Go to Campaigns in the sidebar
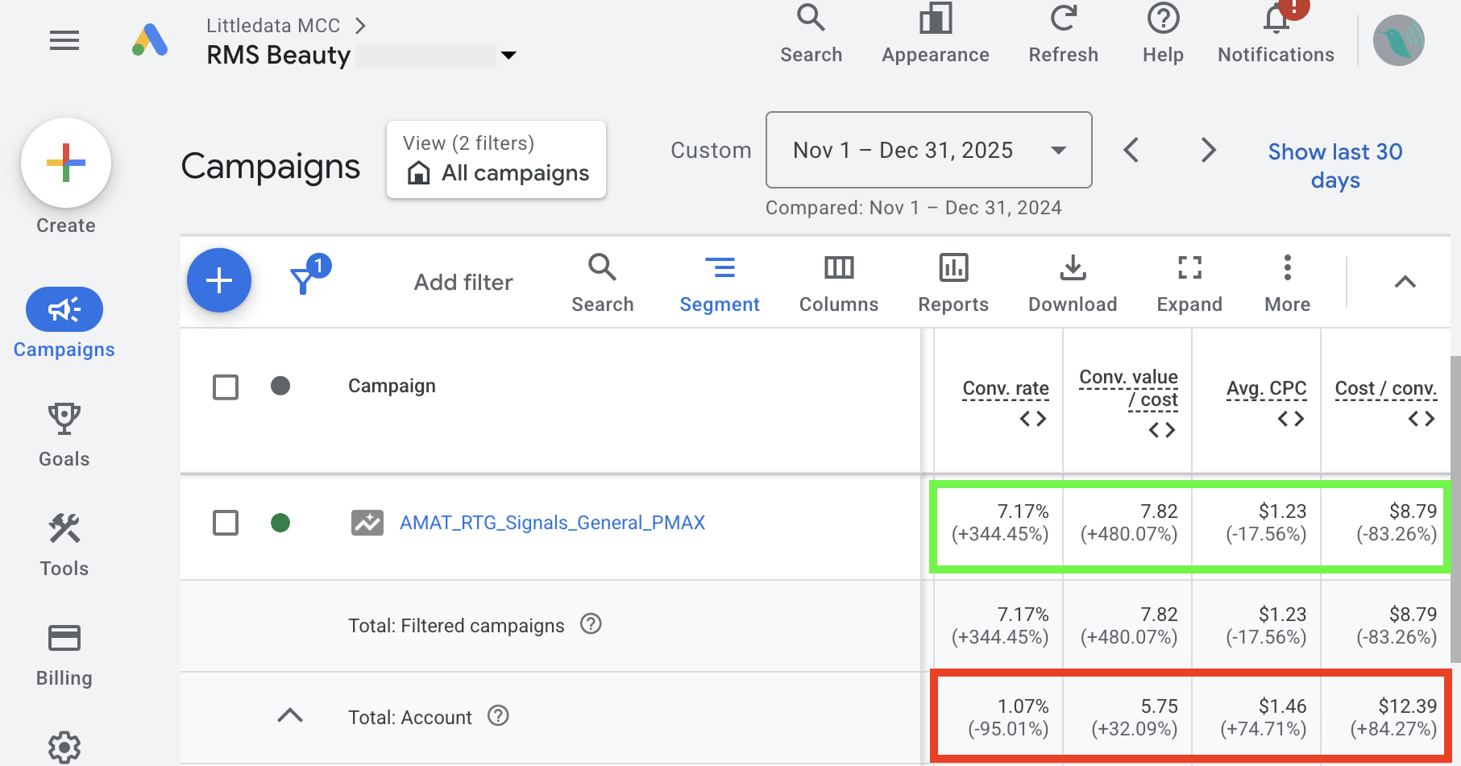 64,324
